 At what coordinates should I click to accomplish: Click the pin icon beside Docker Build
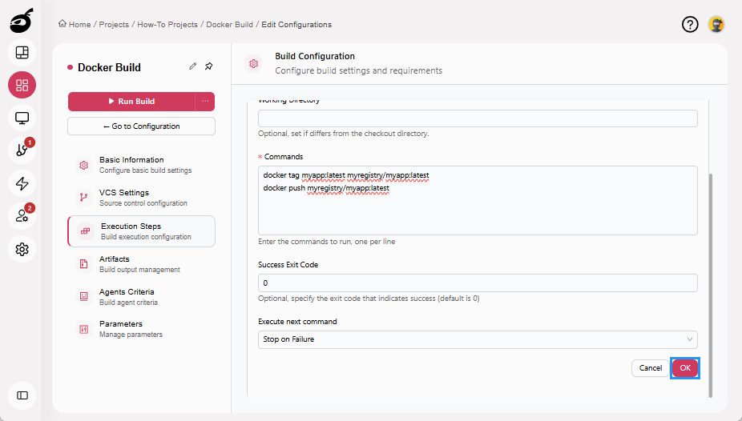coord(208,66)
